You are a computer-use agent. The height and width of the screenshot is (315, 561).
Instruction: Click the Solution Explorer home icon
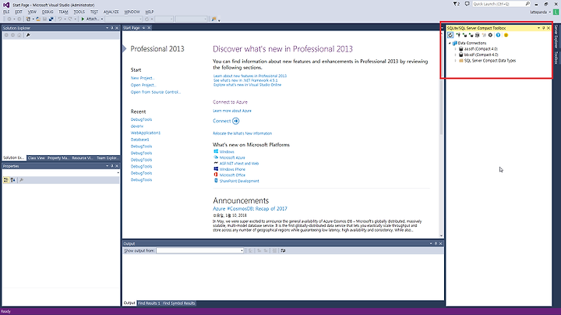point(19,35)
